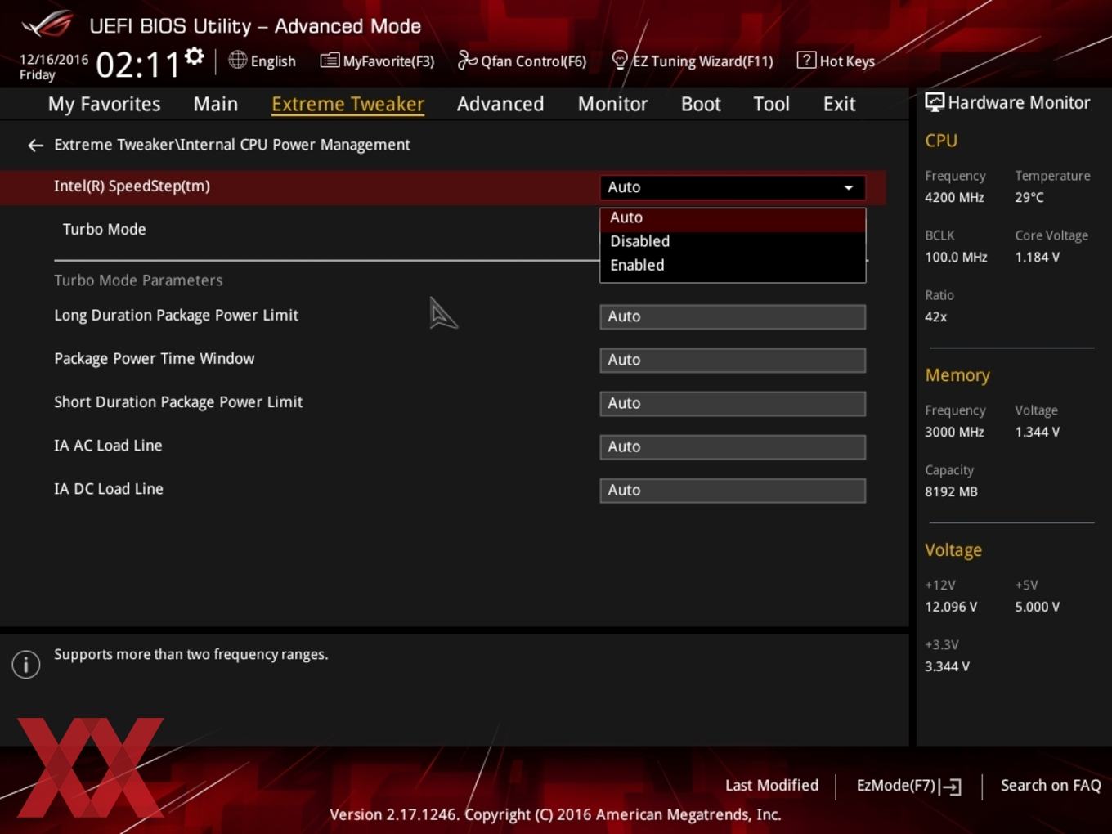Click Core Voltage value 1.184 V
The height and width of the screenshot is (834, 1112).
1037,258
